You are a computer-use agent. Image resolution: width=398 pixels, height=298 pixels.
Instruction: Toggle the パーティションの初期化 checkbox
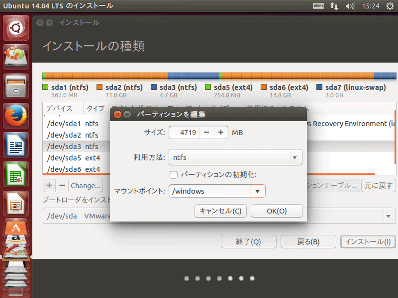point(174,175)
